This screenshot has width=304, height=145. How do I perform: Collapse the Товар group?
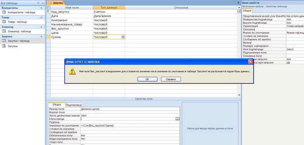click(x=41, y=17)
